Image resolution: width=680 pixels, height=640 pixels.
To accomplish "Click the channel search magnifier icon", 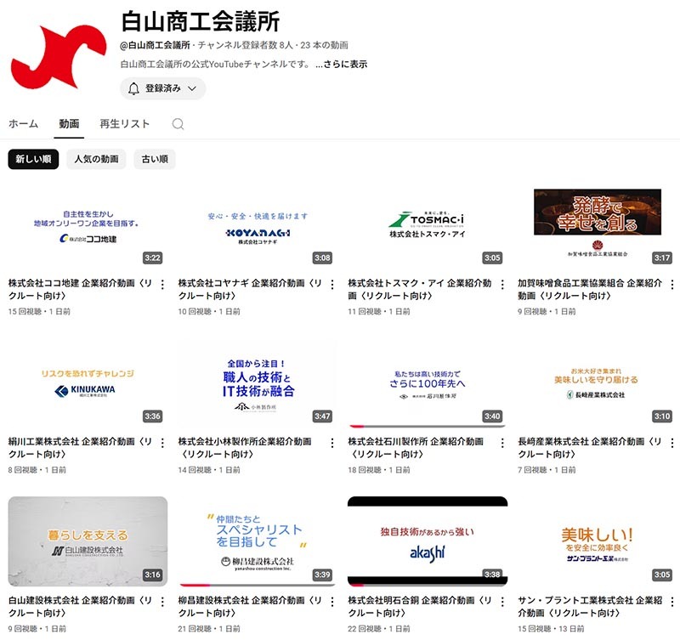I will pyautogui.click(x=178, y=124).
